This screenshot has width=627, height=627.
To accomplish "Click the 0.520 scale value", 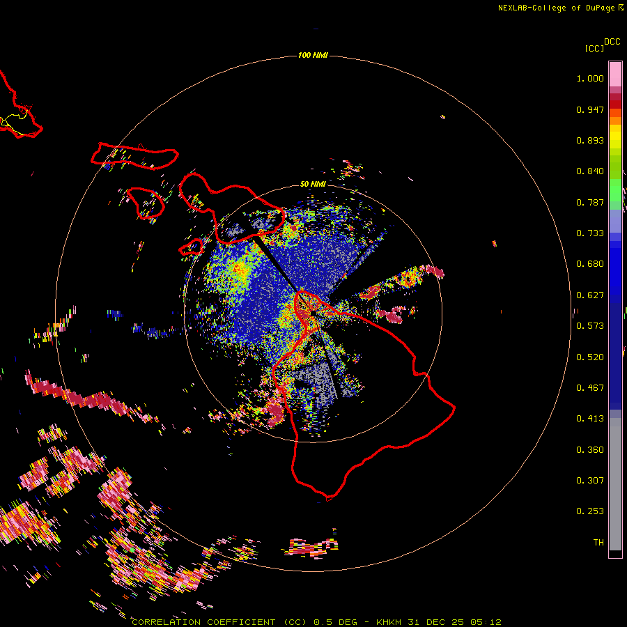I will (590, 357).
